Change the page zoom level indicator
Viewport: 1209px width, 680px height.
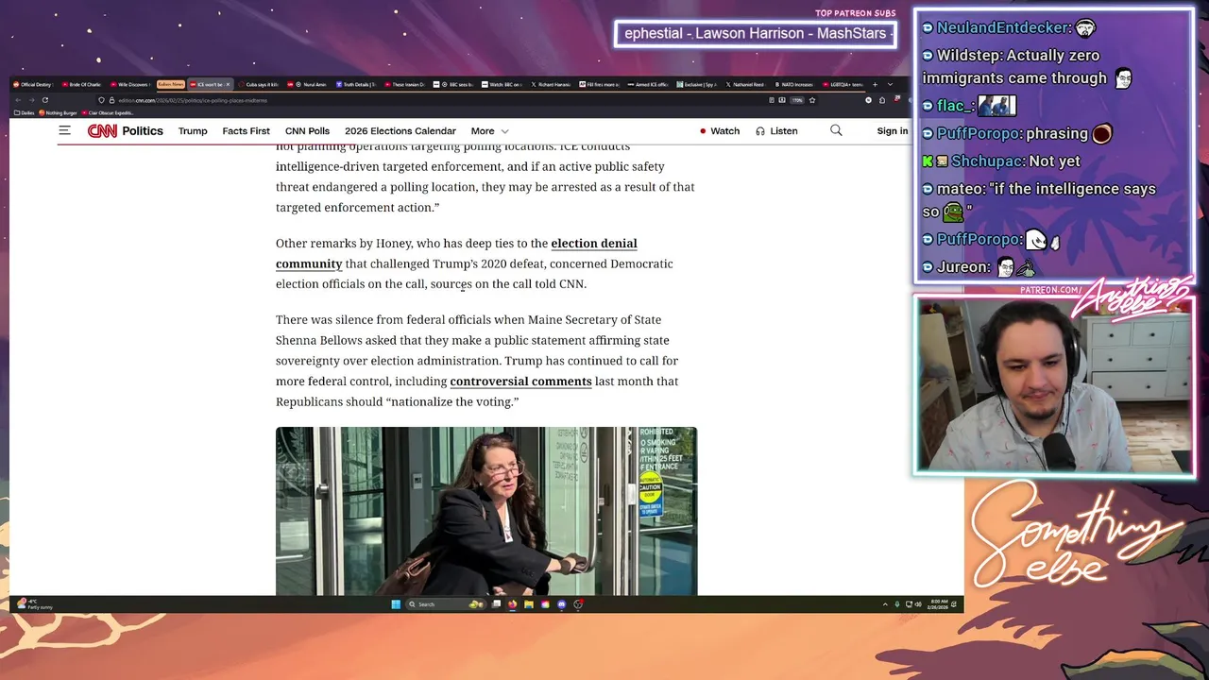pyautogui.click(x=797, y=100)
